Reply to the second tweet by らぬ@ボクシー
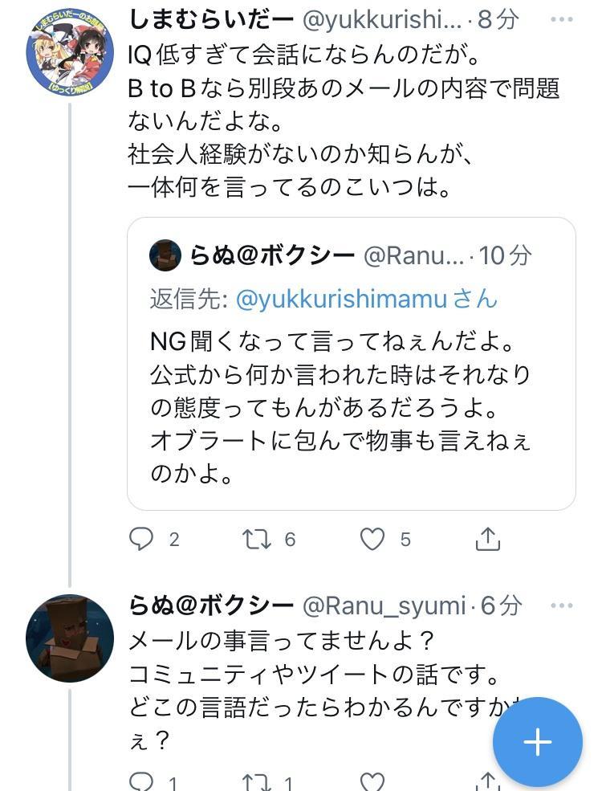This screenshot has width=602, height=791. (x=141, y=781)
